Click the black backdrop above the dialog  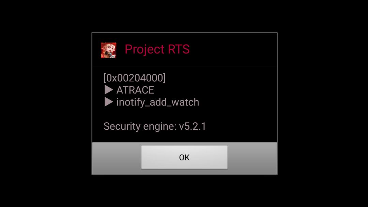point(184,16)
